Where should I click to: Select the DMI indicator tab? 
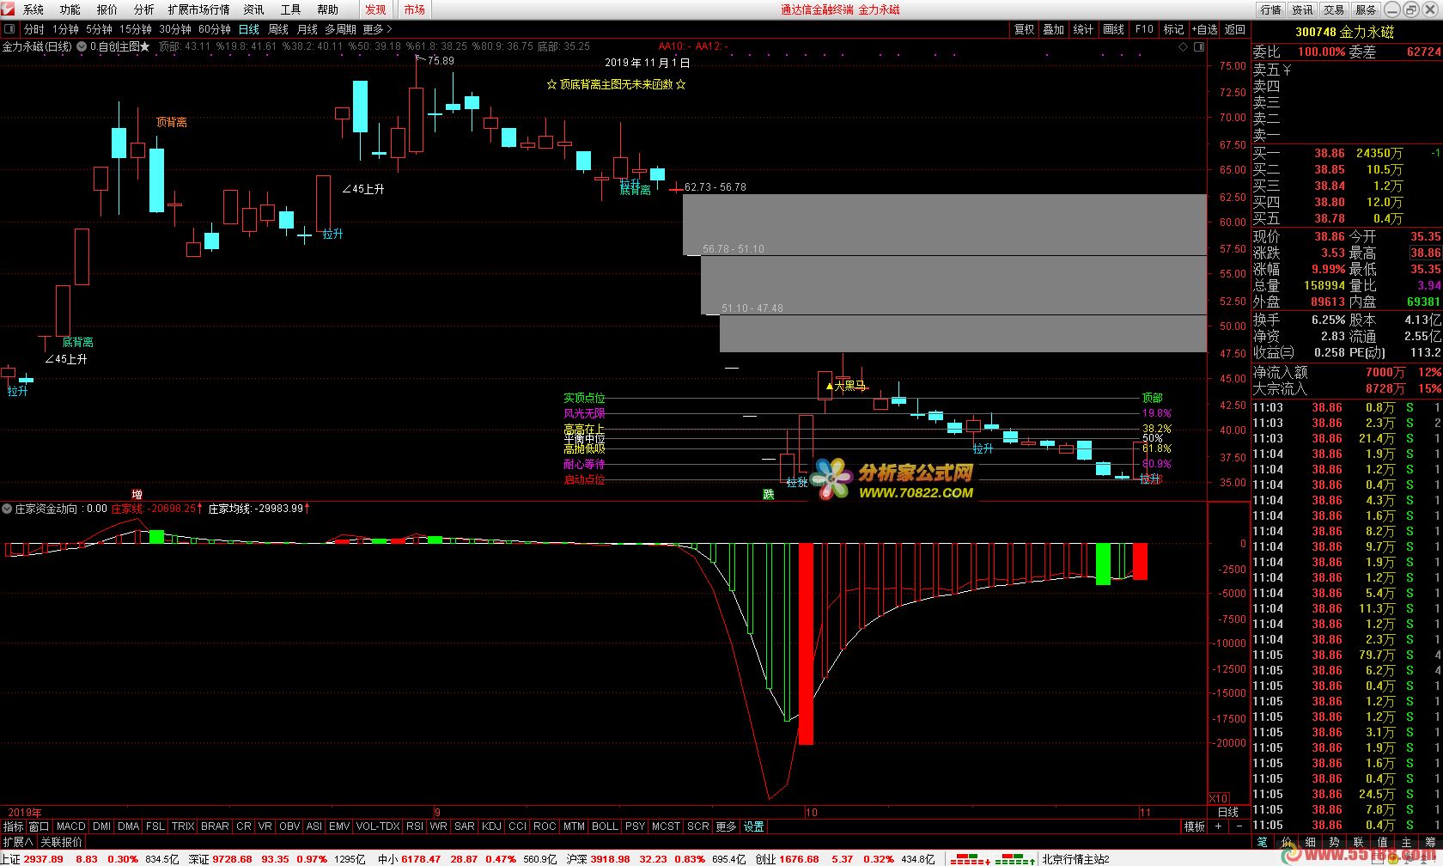(101, 826)
